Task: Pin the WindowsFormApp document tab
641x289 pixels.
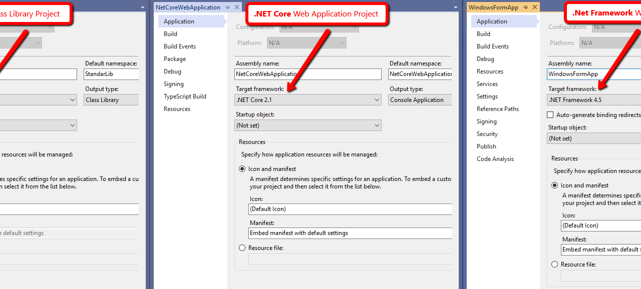Action: [x=526, y=7]
